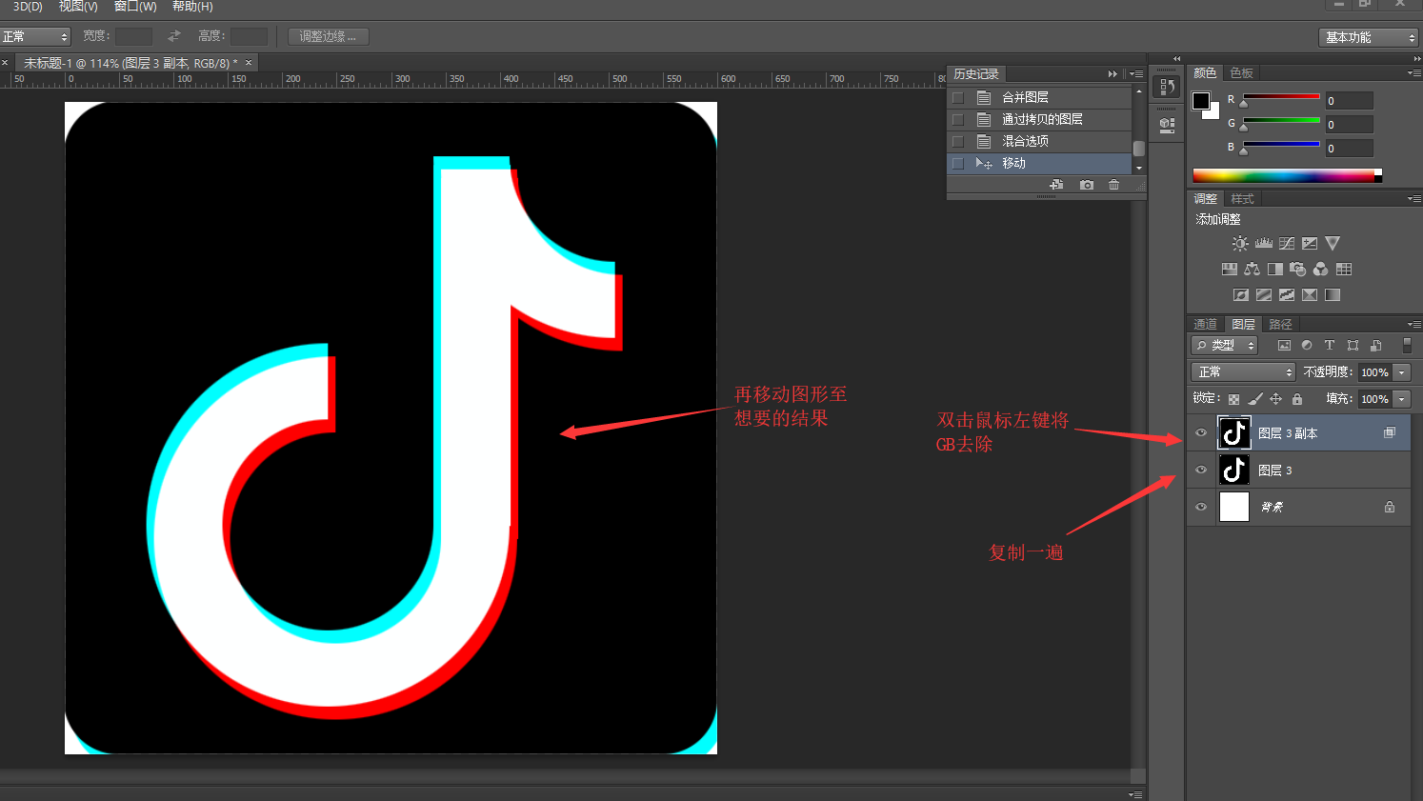Filter layers by type (T) icon
The height and width of the screenshot is (801, 1423).
tap(1330, 346)
